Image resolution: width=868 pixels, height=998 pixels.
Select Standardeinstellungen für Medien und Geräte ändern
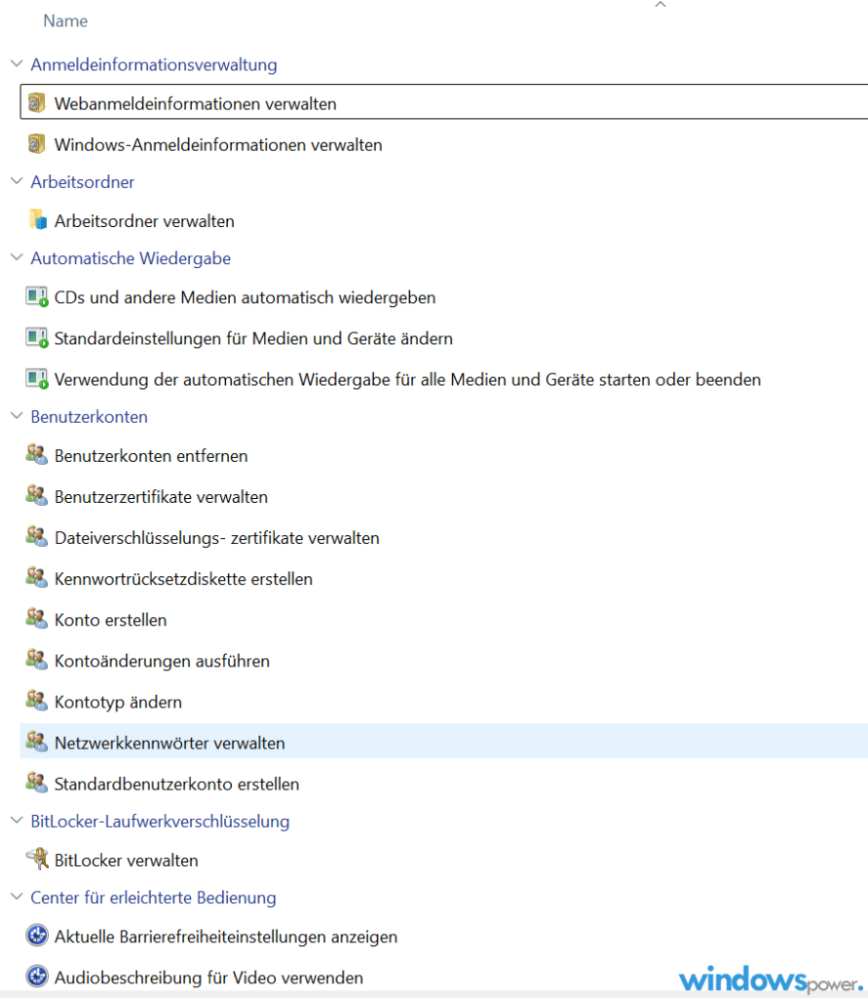coord(253,338)
